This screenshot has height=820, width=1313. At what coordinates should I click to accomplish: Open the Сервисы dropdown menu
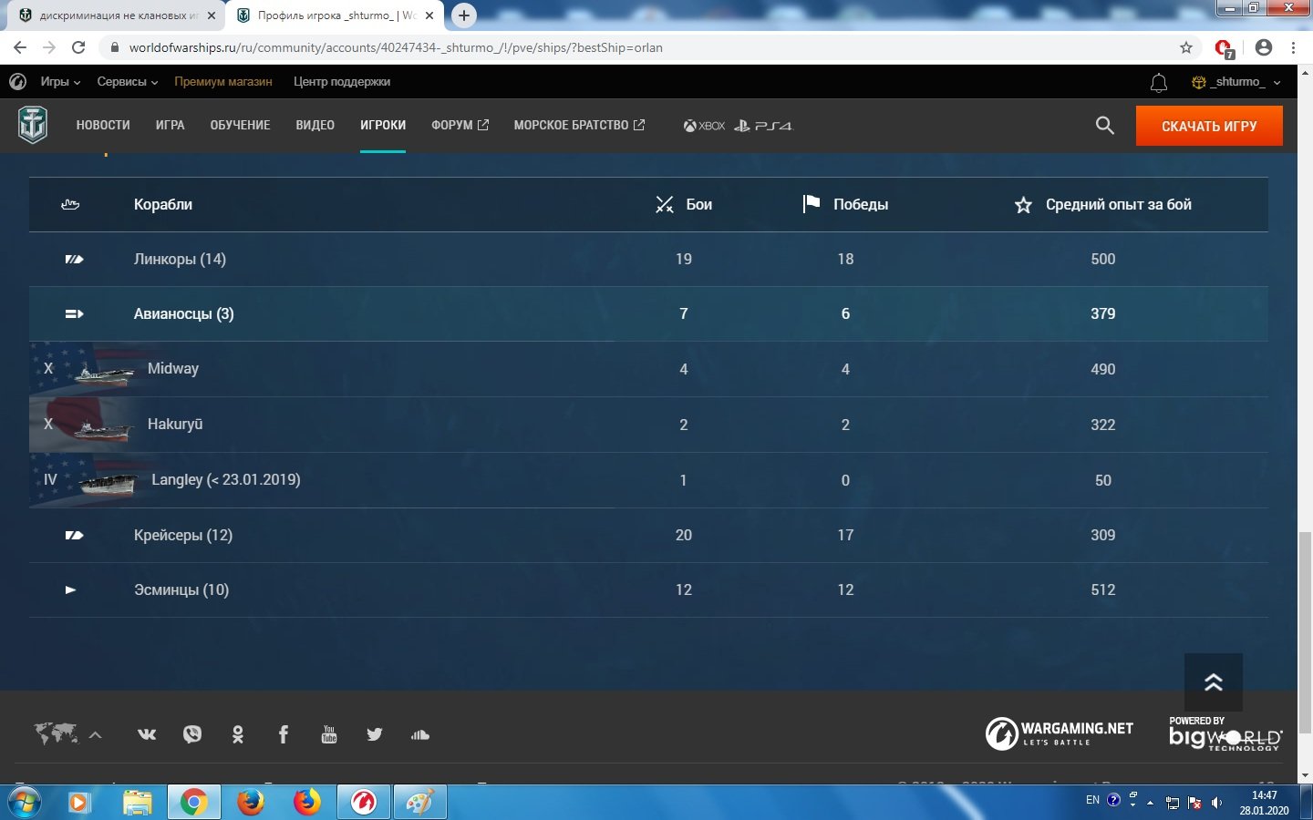128,82
